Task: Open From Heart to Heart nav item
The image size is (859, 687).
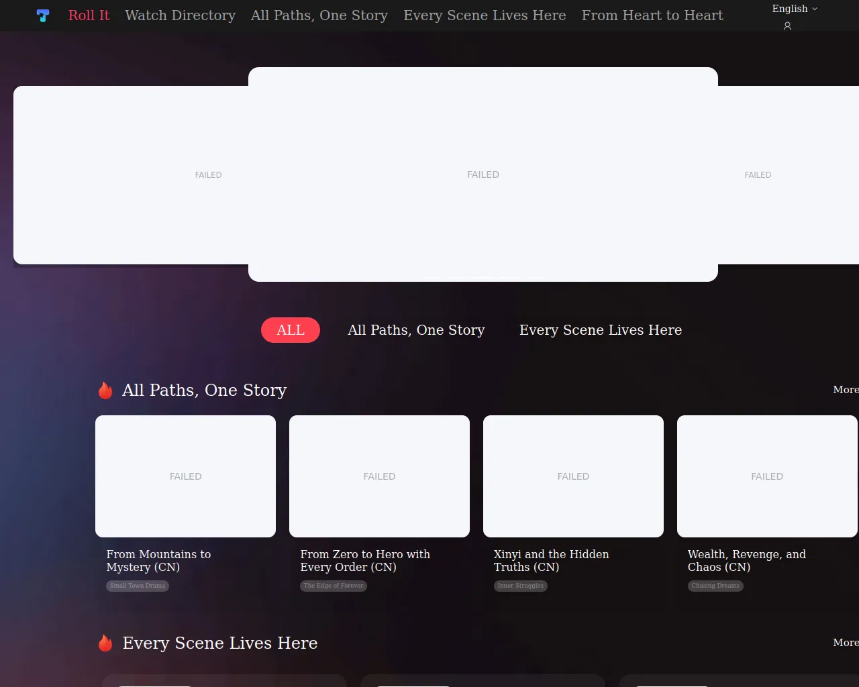Action: click(x=652, y=15)
